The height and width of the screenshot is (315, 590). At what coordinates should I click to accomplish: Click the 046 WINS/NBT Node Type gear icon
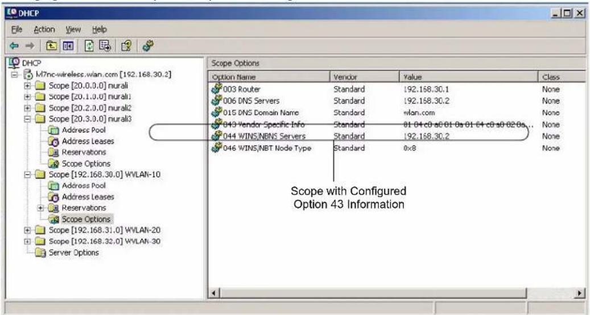pyautogui.click(x=217, y=148)
